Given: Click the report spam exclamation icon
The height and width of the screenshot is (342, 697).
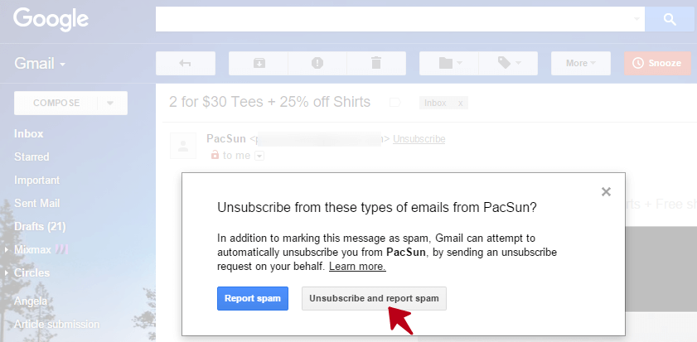Looking at the screenshot, I should point(317,63).
